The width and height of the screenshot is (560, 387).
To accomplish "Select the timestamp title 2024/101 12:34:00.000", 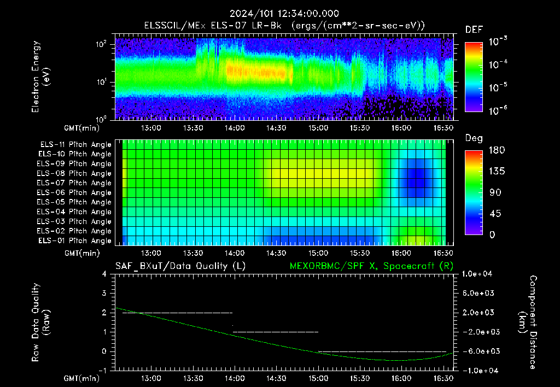I will [284, 14].
